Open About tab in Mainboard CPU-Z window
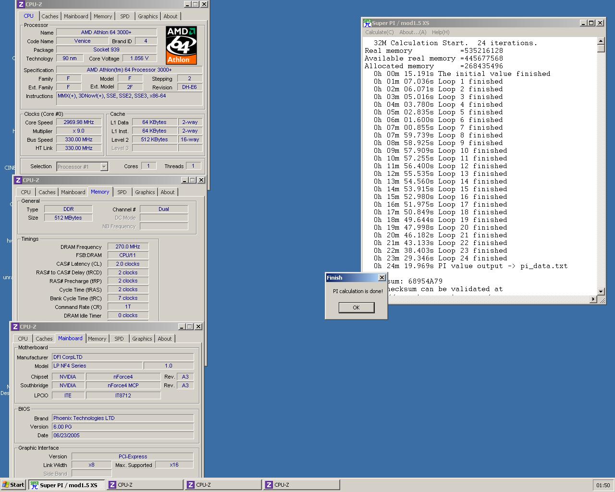 click(x=165, y=339)
